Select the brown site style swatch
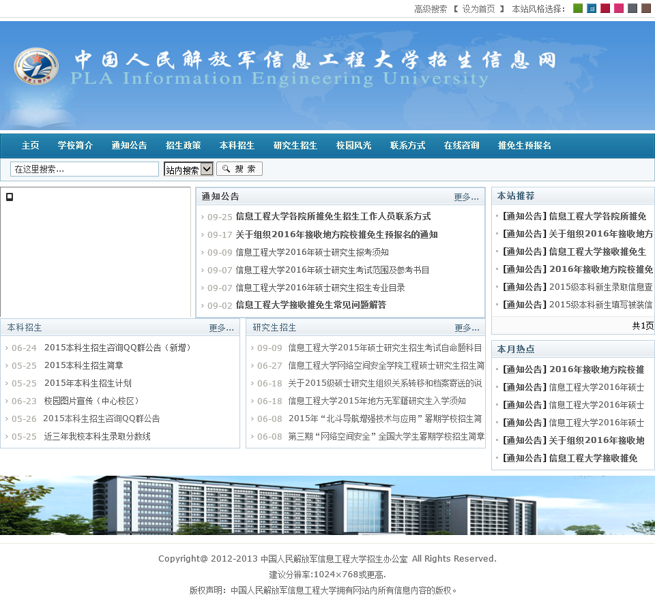This screenshot has width=655, height=595. pyautogui.click(x=647, y=8)
